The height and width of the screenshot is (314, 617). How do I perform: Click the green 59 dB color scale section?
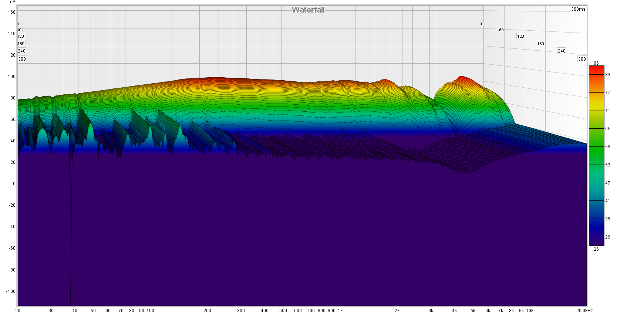pyautogui.click(x=596, y=147)
